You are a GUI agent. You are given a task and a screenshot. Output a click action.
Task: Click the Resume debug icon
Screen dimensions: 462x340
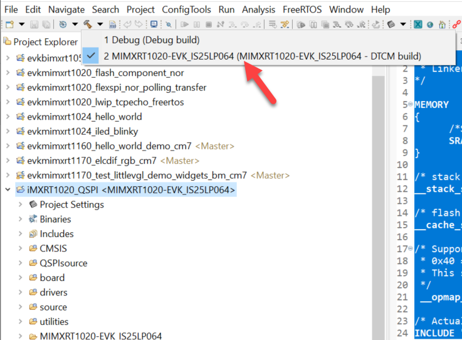184,24
